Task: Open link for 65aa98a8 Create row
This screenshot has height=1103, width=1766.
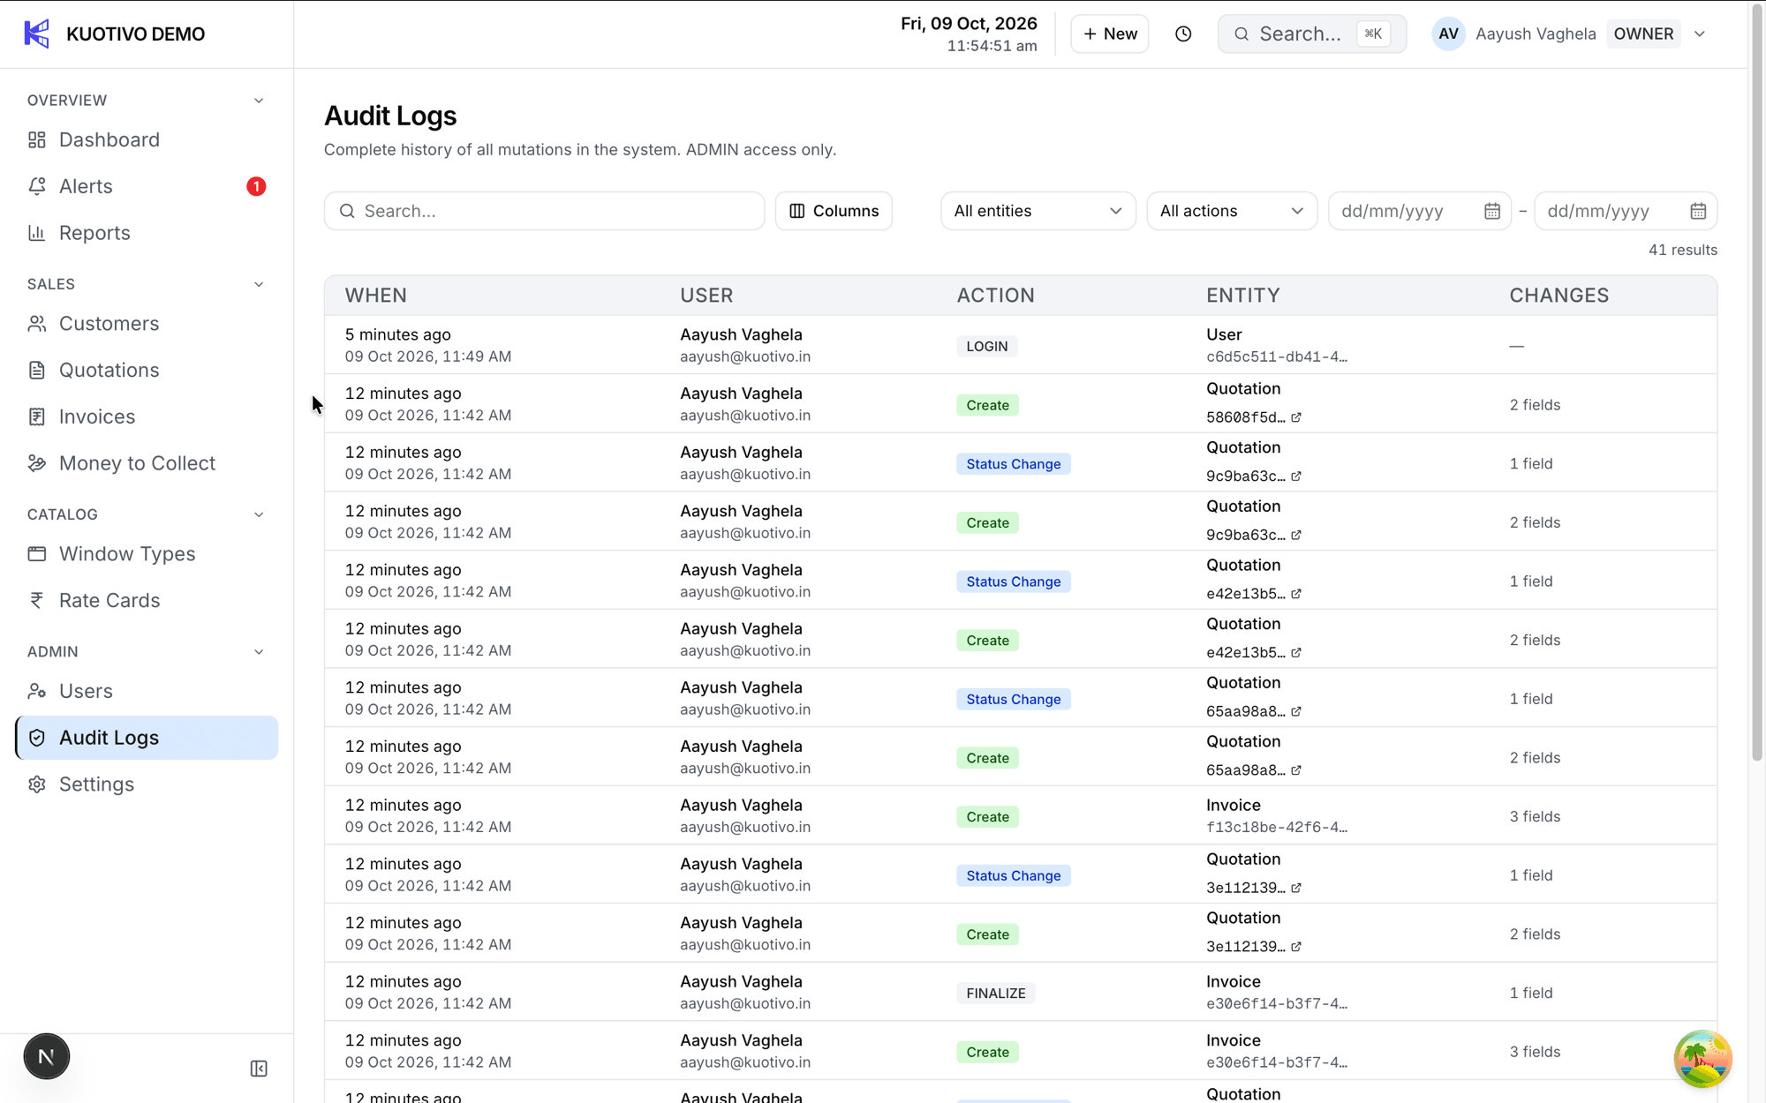Action: click(1296, 770)
